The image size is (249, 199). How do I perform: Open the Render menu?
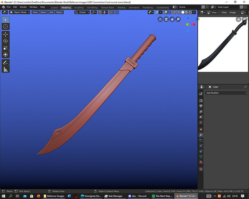[x=23, y=7]
